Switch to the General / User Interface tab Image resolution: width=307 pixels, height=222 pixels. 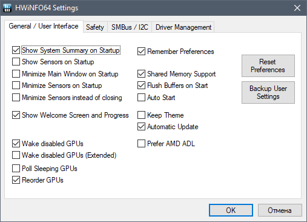44,26
